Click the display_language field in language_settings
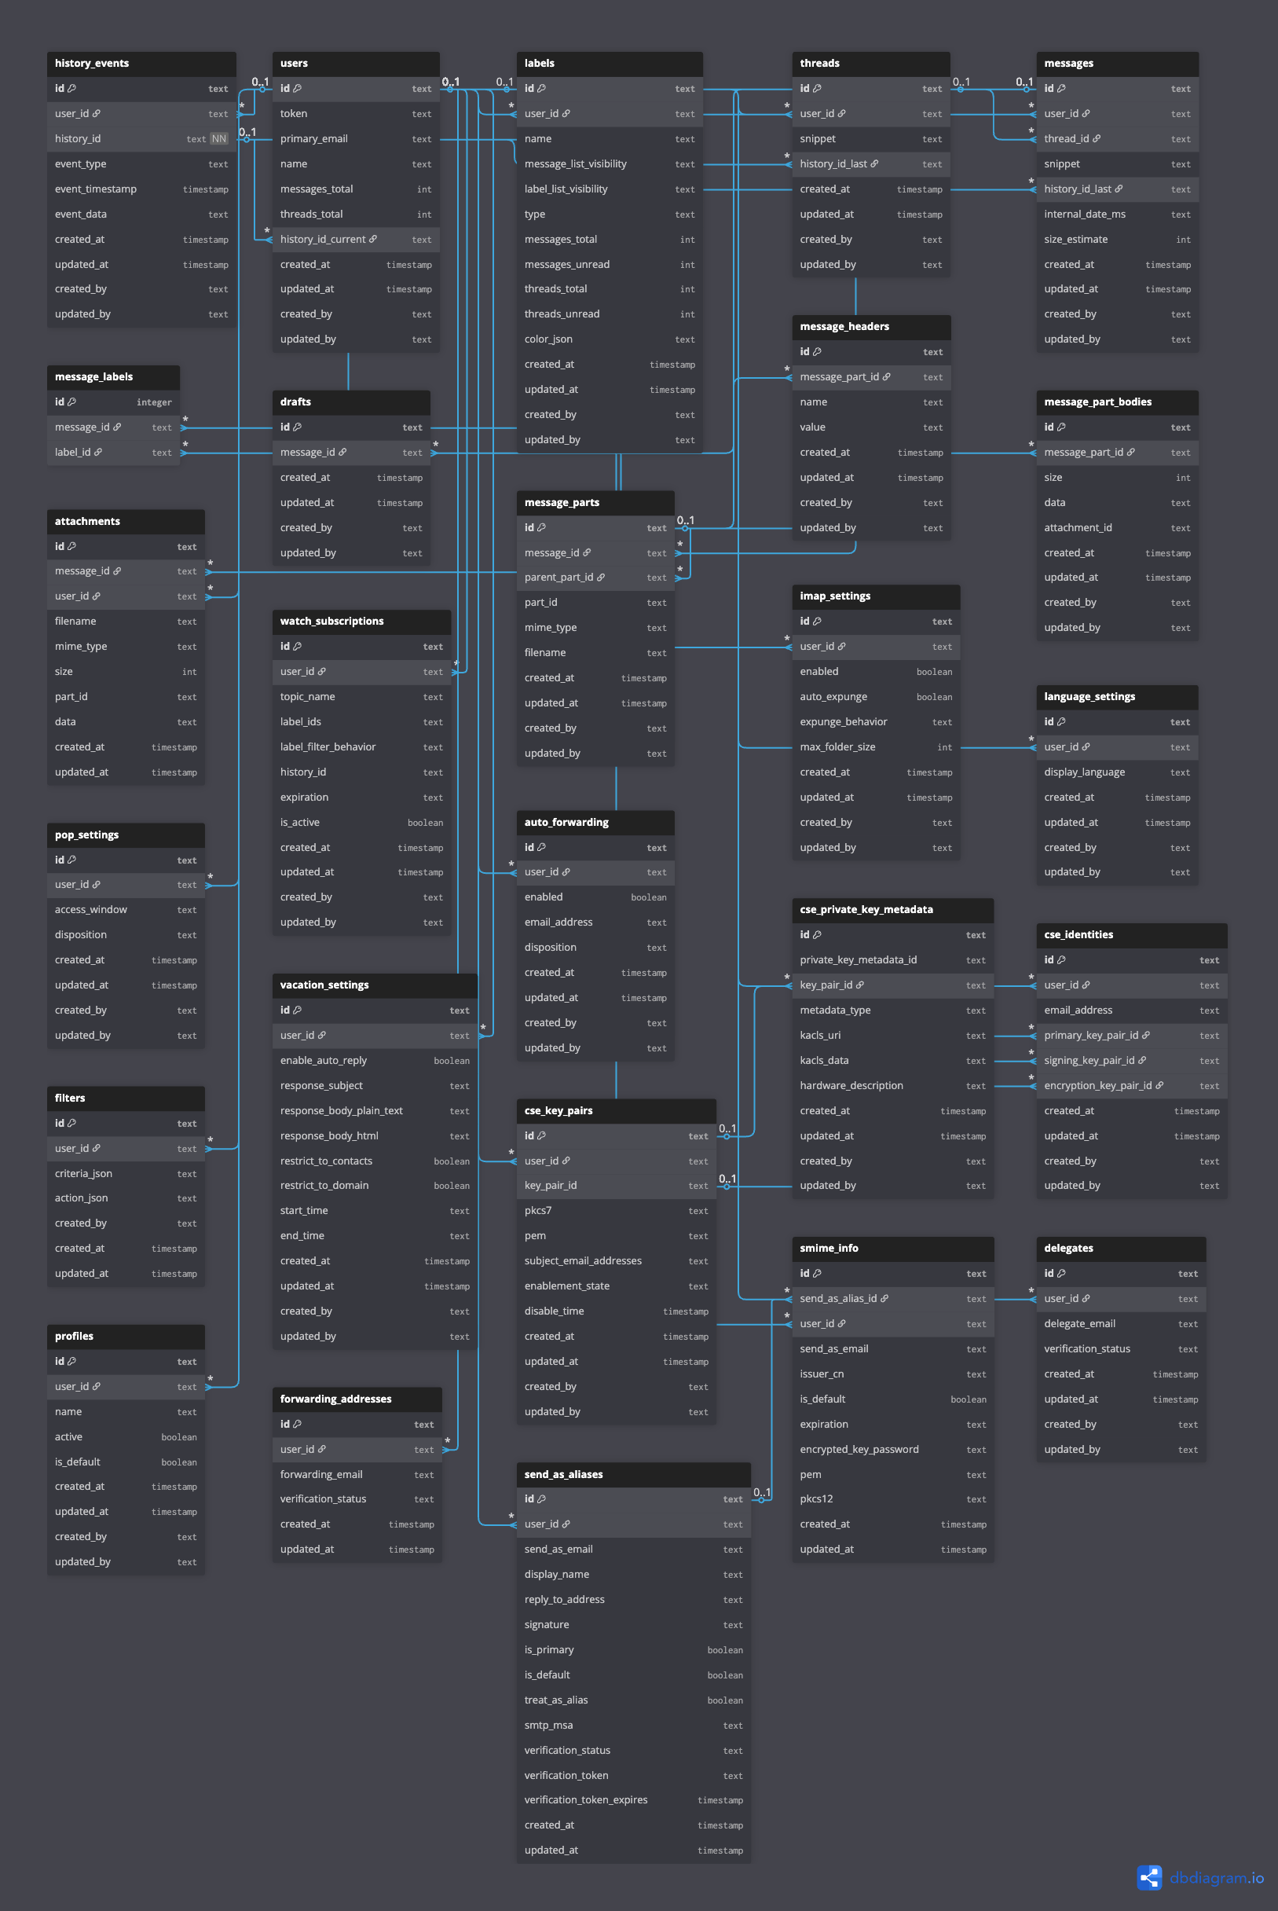The image size is (1278, 1911). pos(1118,772)
